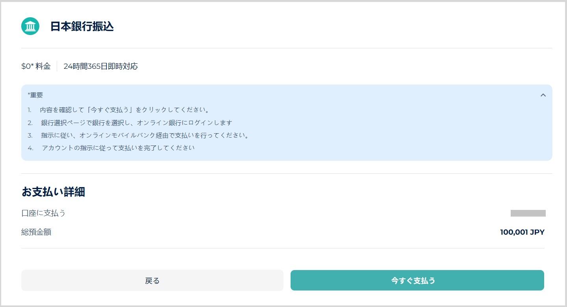Click the divider line between fee and amount labels

pos(57,66)
